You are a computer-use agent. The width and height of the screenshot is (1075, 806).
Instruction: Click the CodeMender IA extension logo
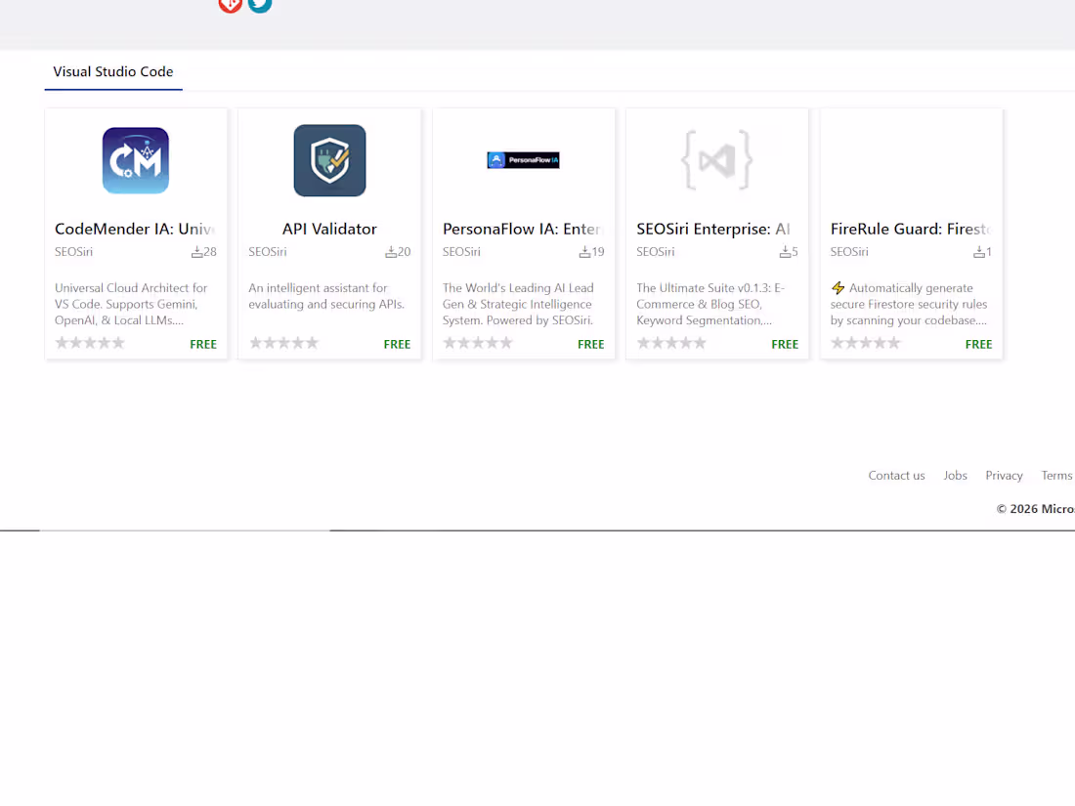[x=136, y=159]
